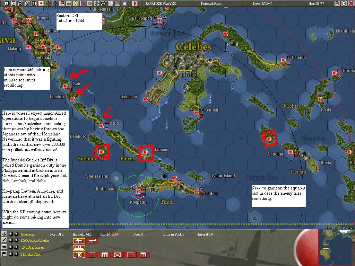Image resolution: width=355 pixels, height=266 pixels.
Task: Select the docked warship task force button
Action: pyautogui.click(x=79, y=248)
